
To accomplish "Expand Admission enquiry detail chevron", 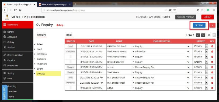I will pyautogui.click(x=188, y=52).
